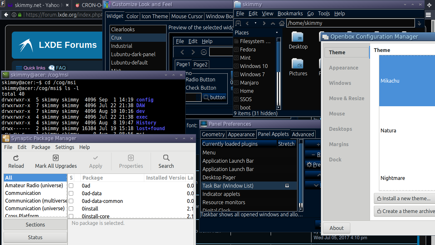Click Mark All Upgrades icon in Synaptic
This screenshot has height=245, width=435.
coord(56,158)
